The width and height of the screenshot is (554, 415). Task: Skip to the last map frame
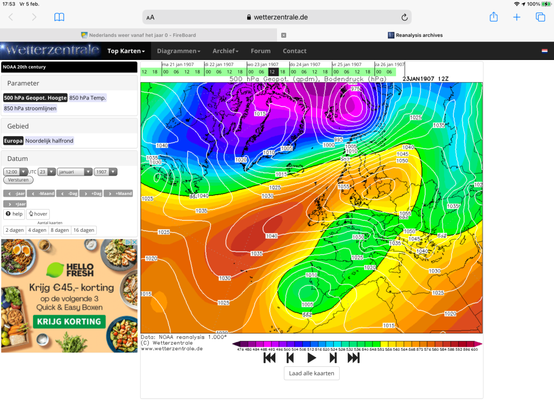point(353,358)
